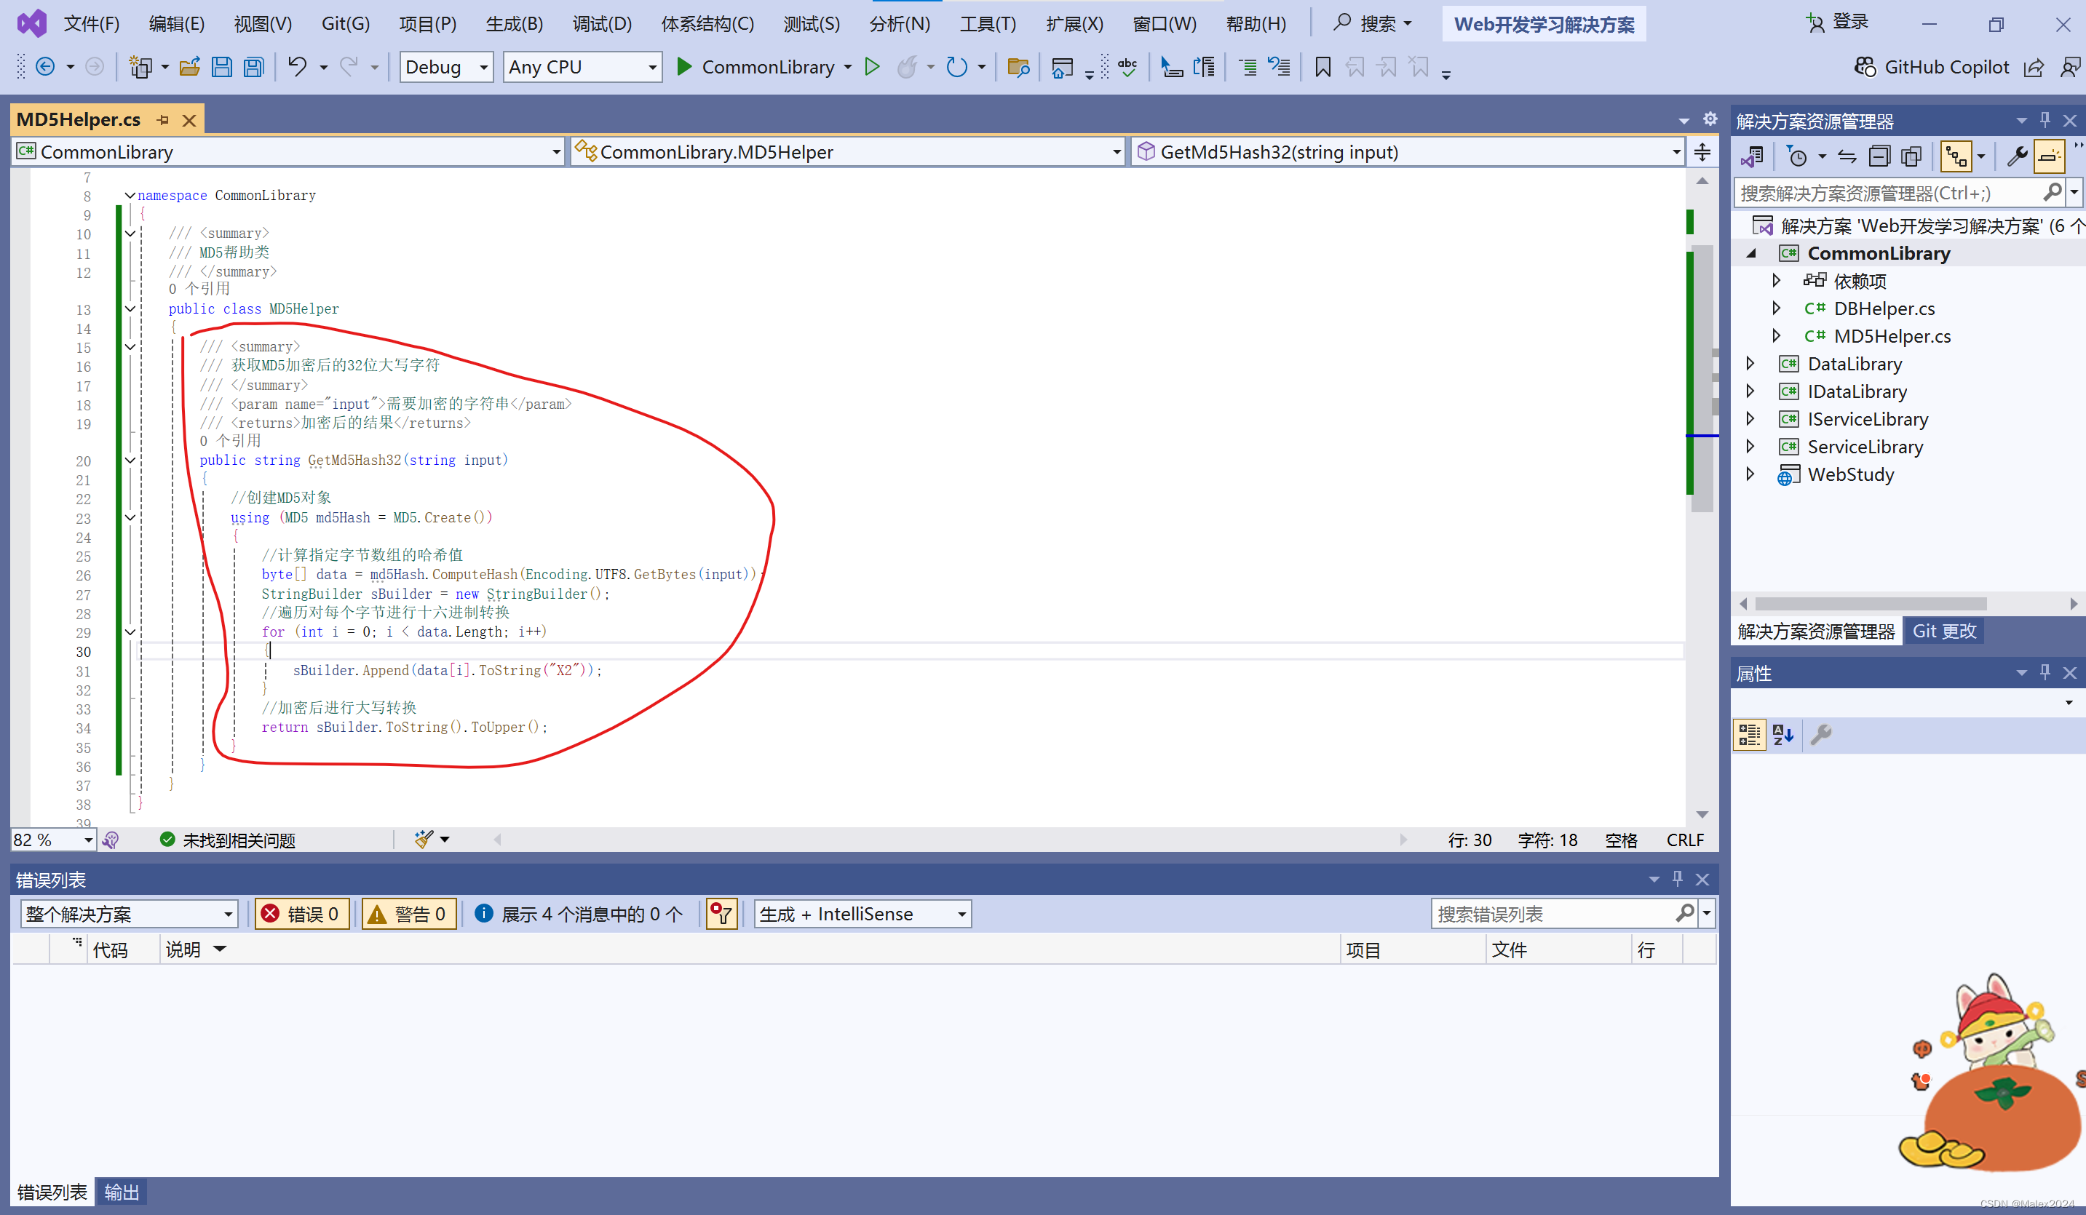This screenshot has height=1215, width=2086.
Task: Open the Any CPU platform dropdown
Action: (x=583, y=67)
